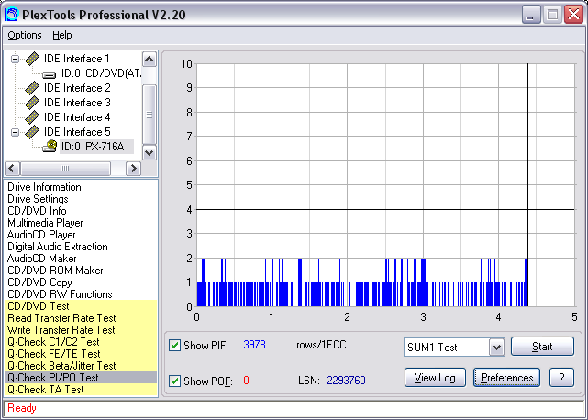Click the LSN value 2293760
The width and height of the screenshot is (588, 420).
pyautogui.click(x=346, y=381)
